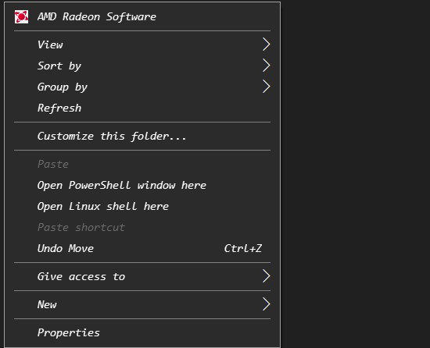
Task: Expand the chevron next to Sort by
Action: point(267,66)
